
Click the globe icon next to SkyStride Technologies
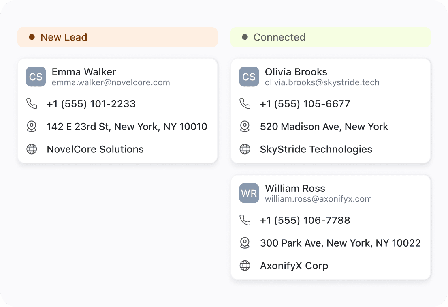pos(245,149)
